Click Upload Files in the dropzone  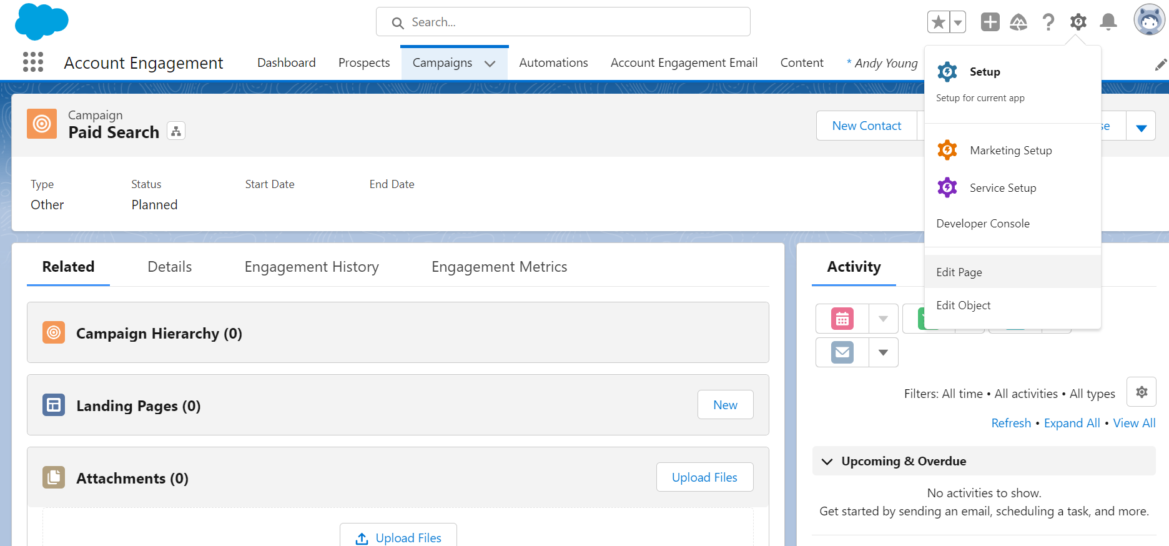click(398, 537)
